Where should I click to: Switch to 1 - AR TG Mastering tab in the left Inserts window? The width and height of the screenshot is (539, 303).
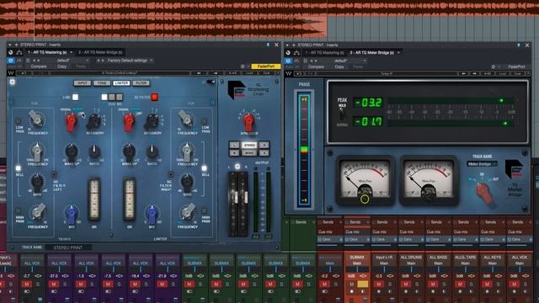pos(47,52)
